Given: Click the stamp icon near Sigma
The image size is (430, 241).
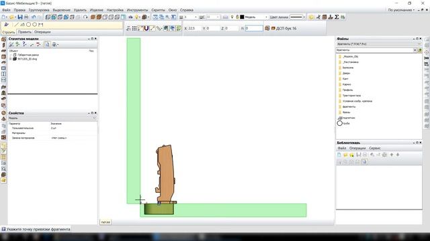Looking at the screenshot, I should pyautogui.click(x=331, y=17).
